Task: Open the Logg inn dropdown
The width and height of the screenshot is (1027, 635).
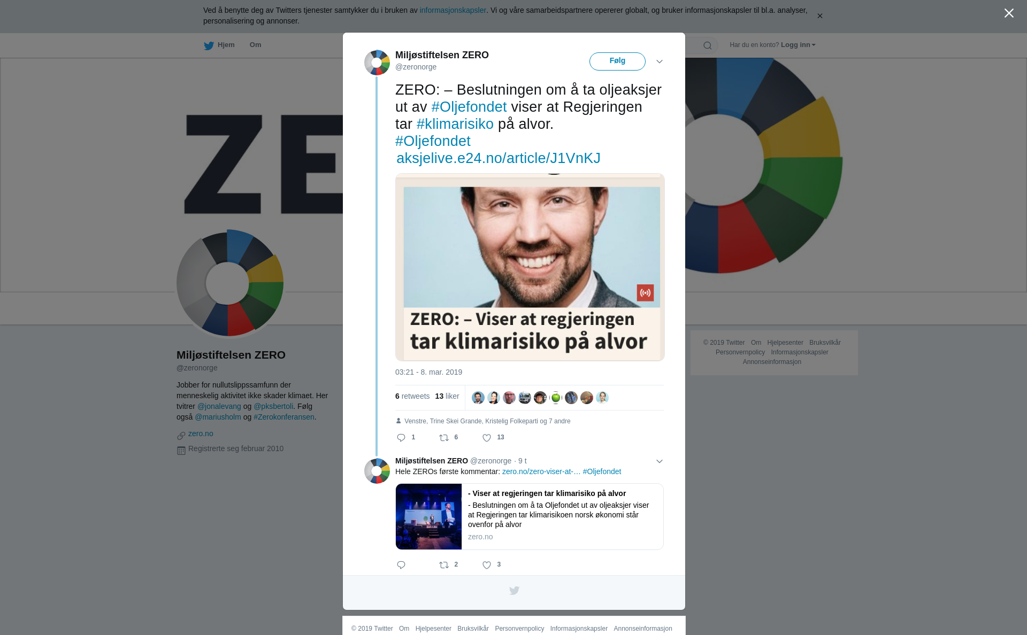Action: pos(798,45)
